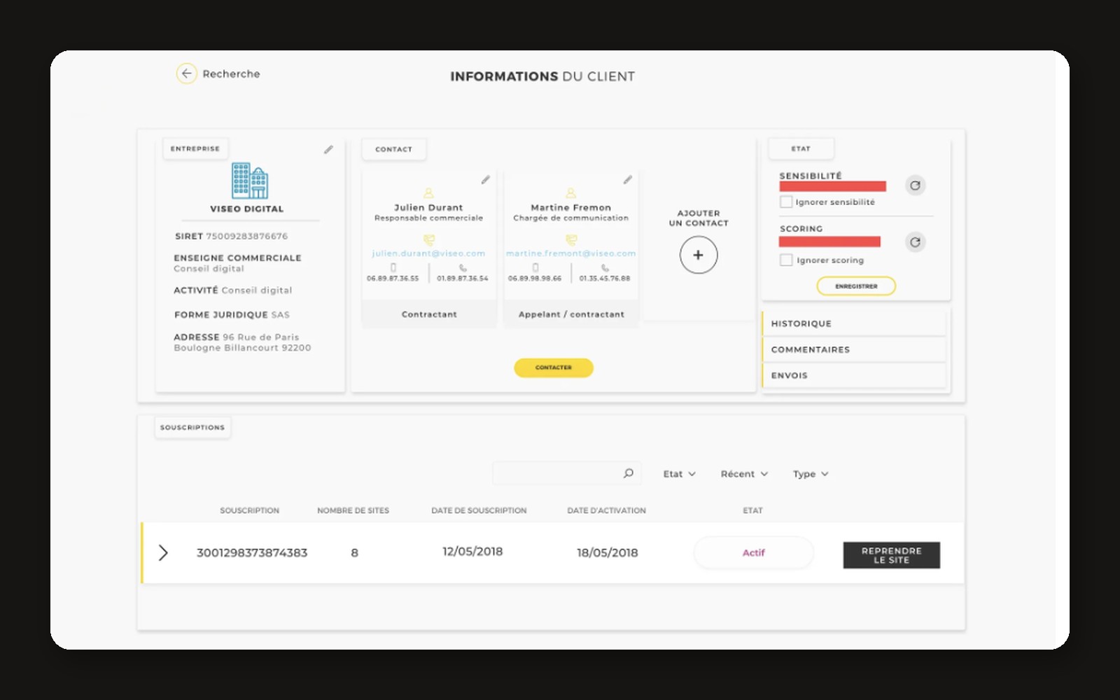Expand subscription 3001298373874383 row
1120x700 pixels.
click(x=163, y=552)
